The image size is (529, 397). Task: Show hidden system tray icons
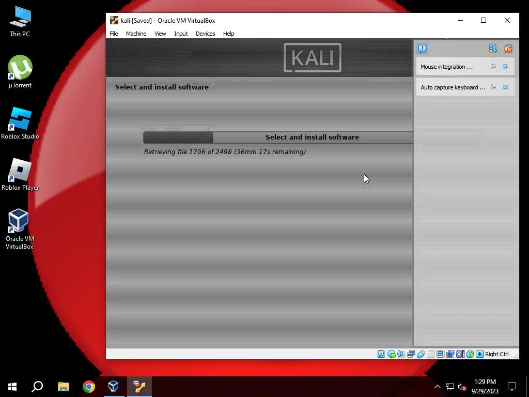(x=437, y=387)
